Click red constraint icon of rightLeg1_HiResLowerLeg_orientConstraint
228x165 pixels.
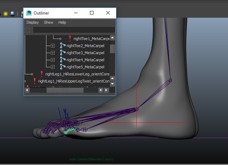42,74
